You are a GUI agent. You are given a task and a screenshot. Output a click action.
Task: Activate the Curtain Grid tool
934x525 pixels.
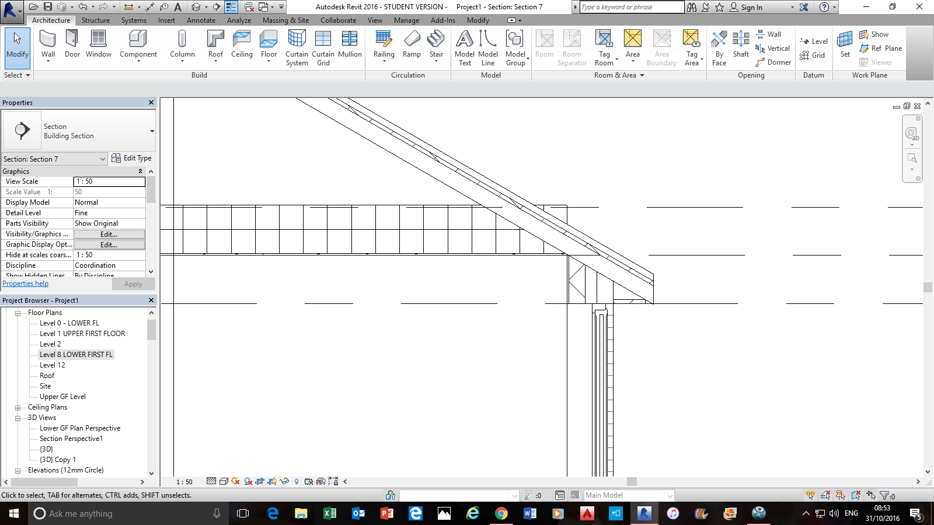pyautogui.click(x=323, y=48)
